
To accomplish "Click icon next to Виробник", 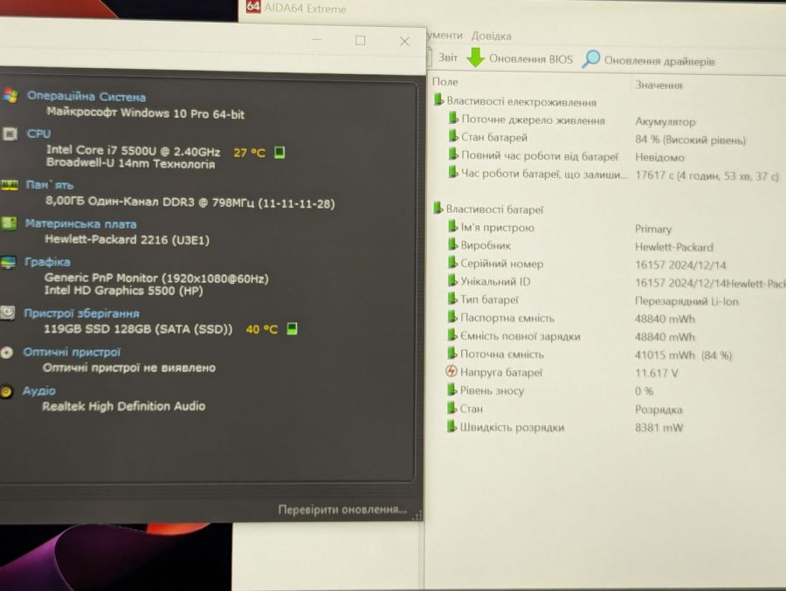I will point(452,244).
